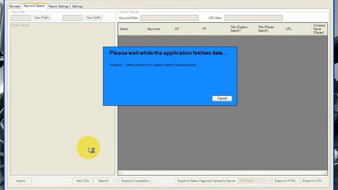The width and height of the screenshot is (338, 190).
Task: Switch to the Browser tab
Action: tap(15, 6)
